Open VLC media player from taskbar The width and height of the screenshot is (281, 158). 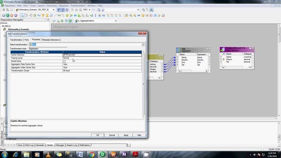tap(48, 154)
